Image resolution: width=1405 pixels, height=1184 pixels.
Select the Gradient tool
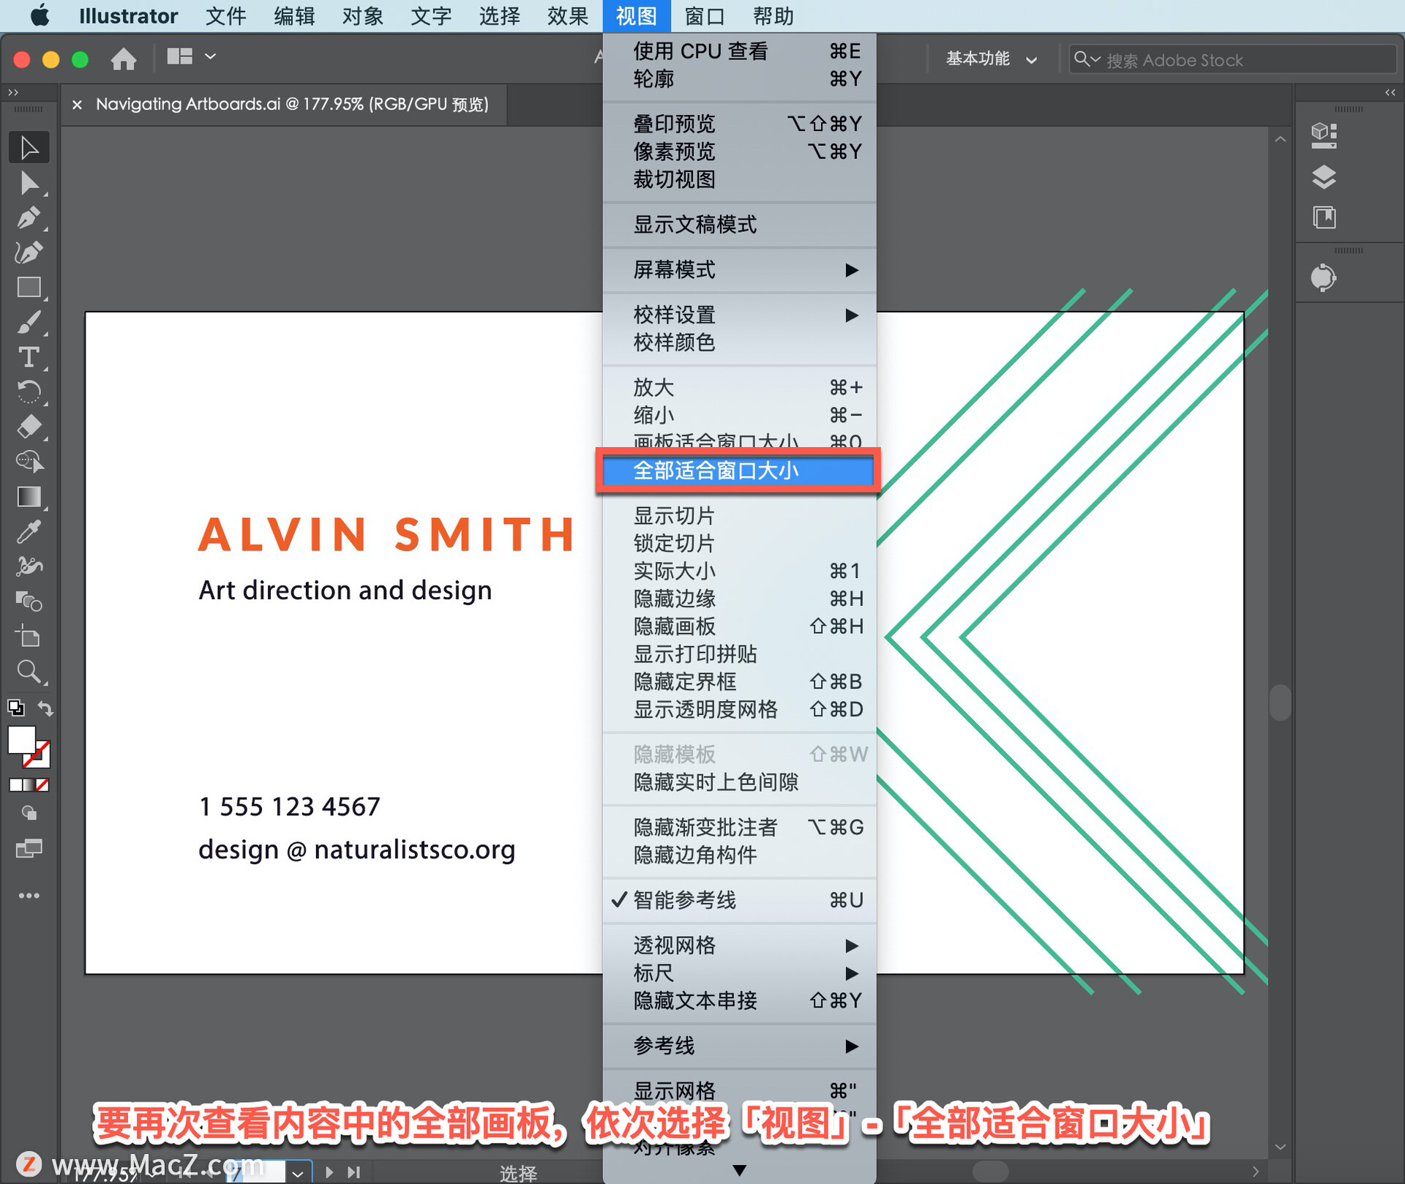29,497
